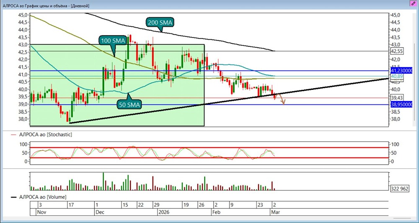Click the 2026 year label on time axis
419x223 pixels.
tap(163, 212)
